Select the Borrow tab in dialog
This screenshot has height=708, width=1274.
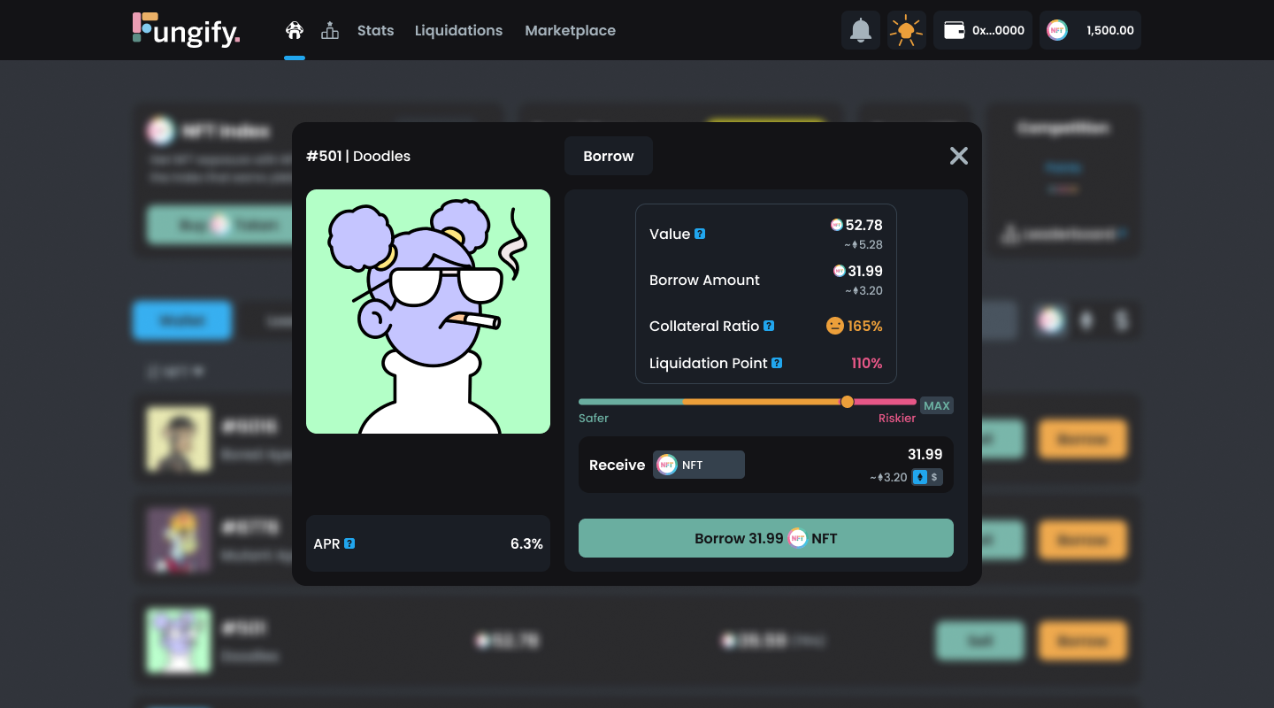pyautogui.click(x=609, y=156)
